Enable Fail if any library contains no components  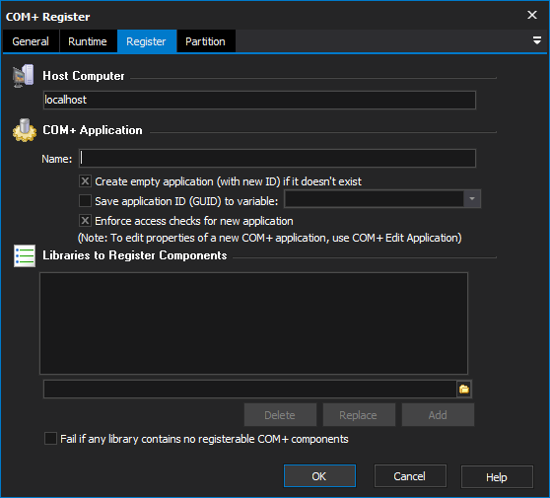(50, 439)
